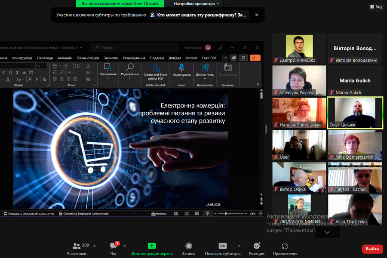
Task: Expand arrow next to Участники
Action: point(95,246)
